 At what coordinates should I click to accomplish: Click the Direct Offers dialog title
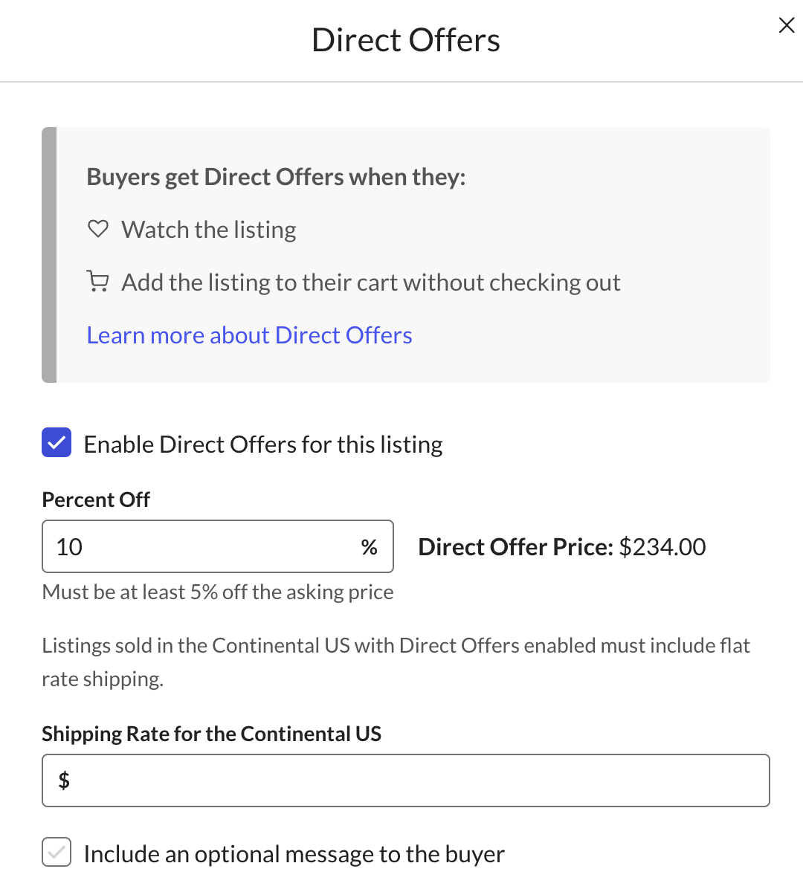coord(405,40)
